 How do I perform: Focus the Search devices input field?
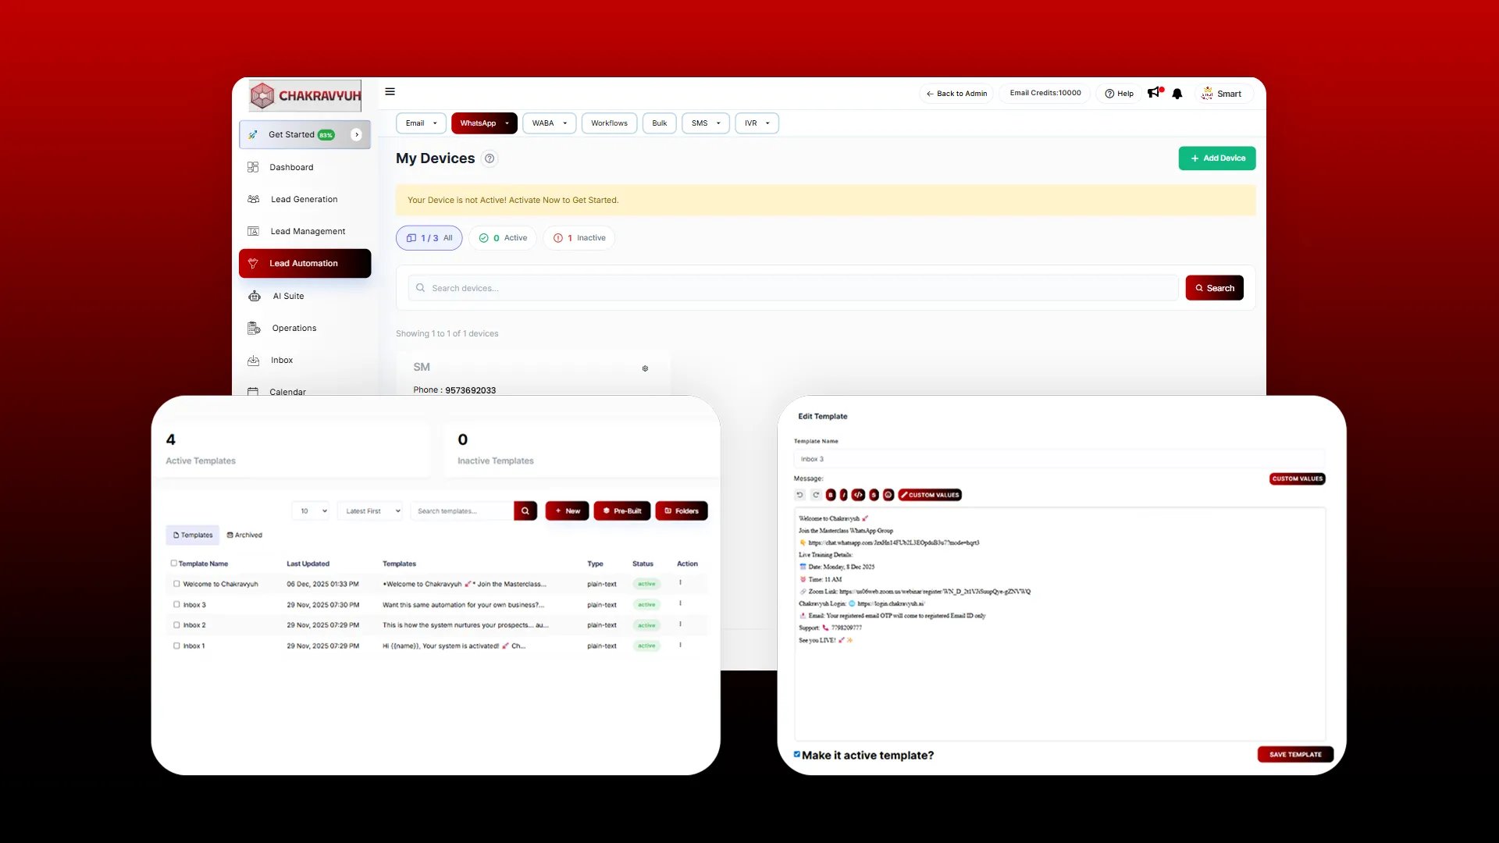pyautogui.click(x=792, y=288)
